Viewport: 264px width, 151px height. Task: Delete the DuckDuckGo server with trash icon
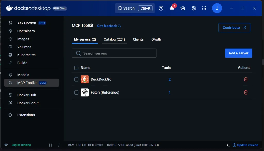pyautogui.click(x=246, y=79)
